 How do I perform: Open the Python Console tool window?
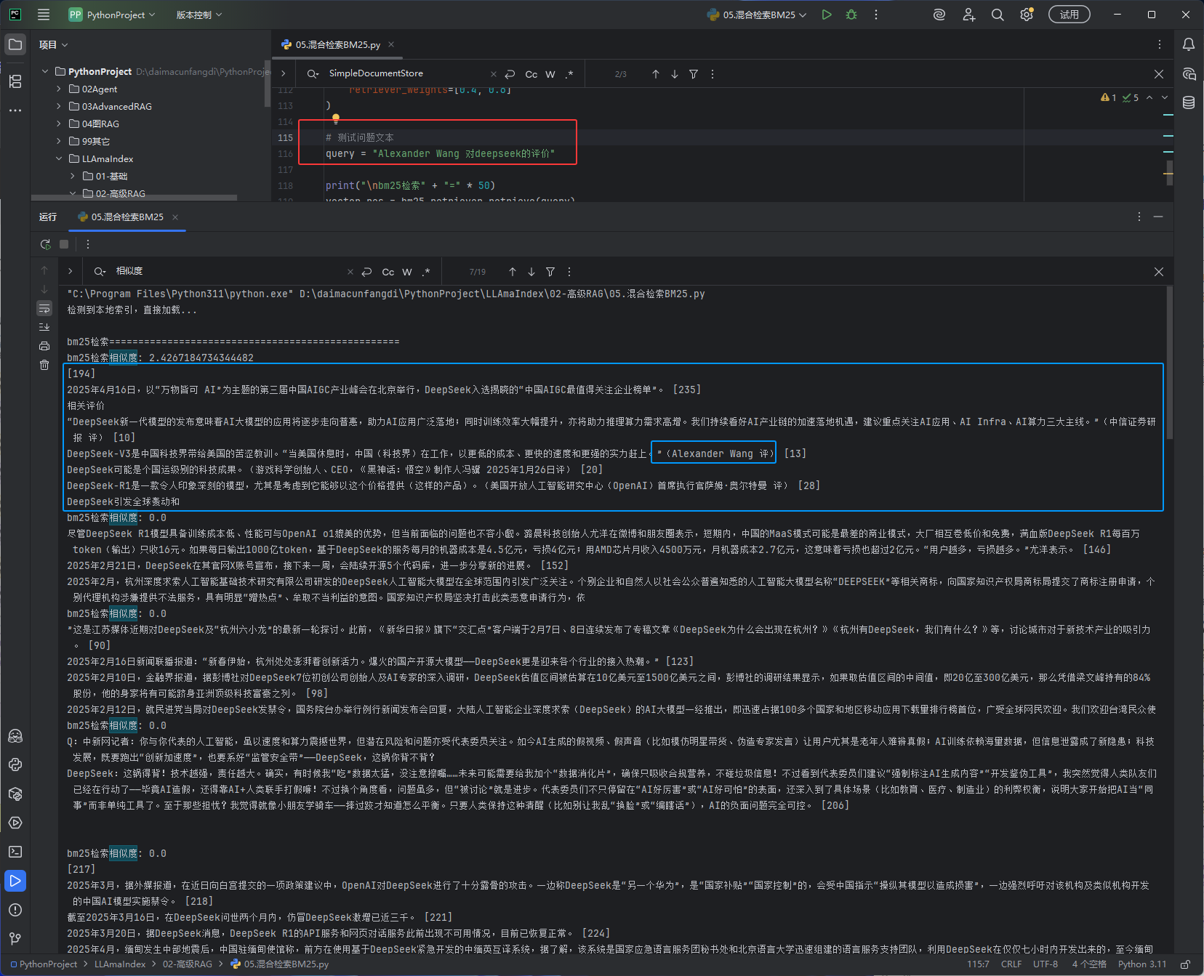pos(15,765)
